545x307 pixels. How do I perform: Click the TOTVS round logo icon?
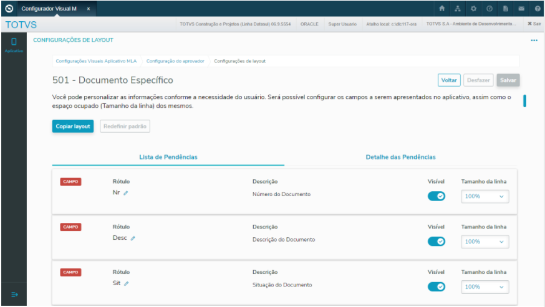(x=9, y=8)
